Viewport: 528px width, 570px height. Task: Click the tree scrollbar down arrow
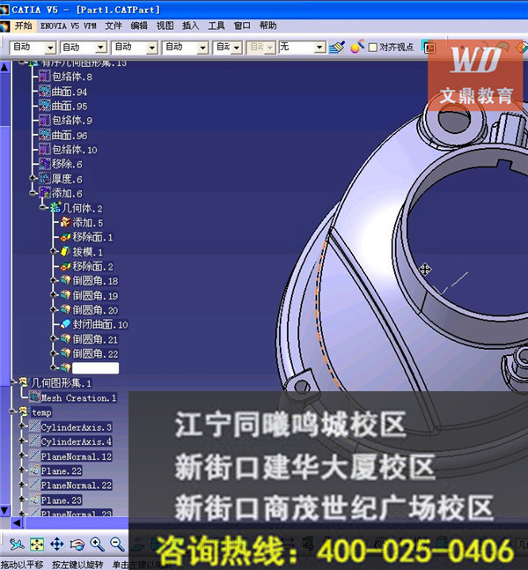pos(4,510)
